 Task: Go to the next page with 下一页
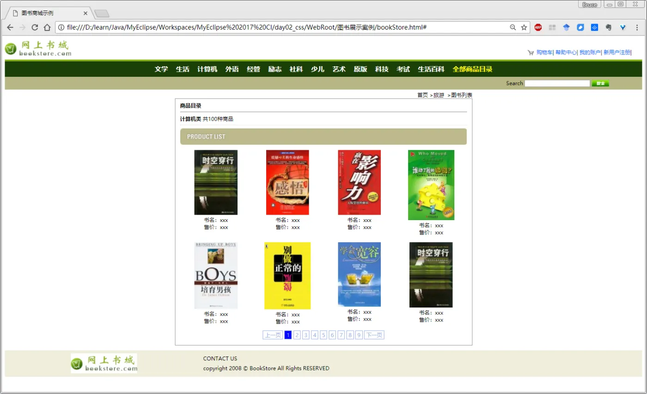374,335
